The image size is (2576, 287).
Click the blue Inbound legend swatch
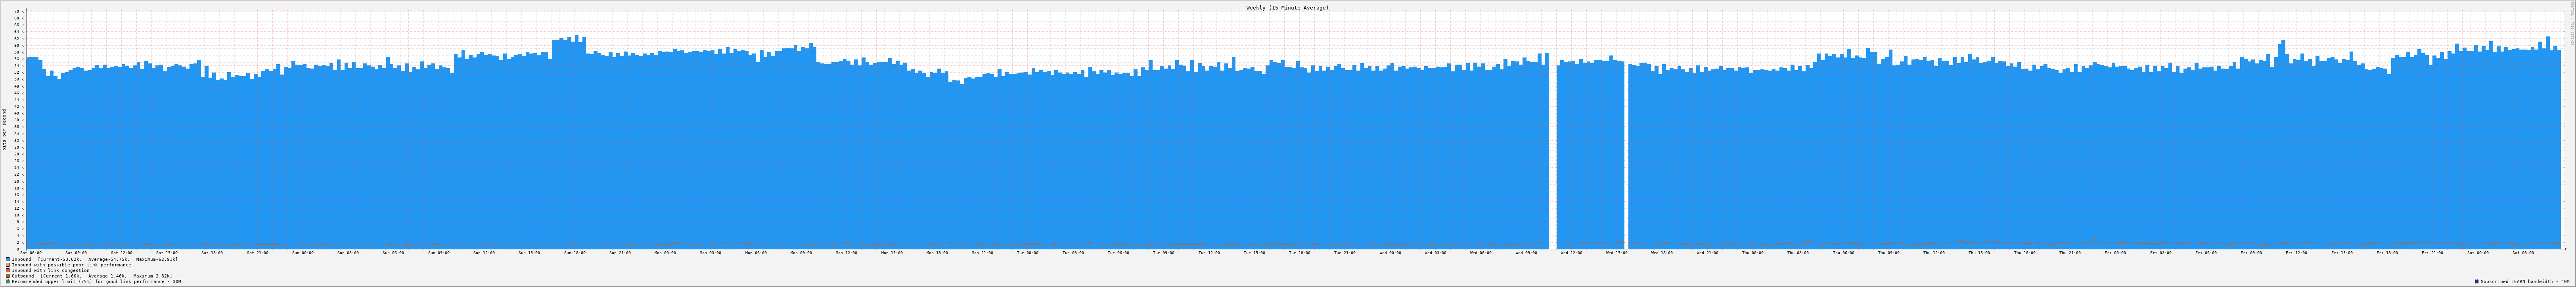coord(8,259)
